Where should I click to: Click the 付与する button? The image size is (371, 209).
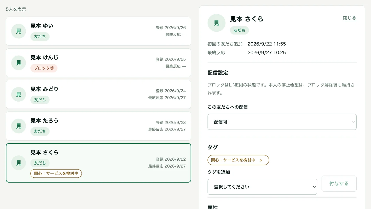pyautogui.click(x=339, y=184)
